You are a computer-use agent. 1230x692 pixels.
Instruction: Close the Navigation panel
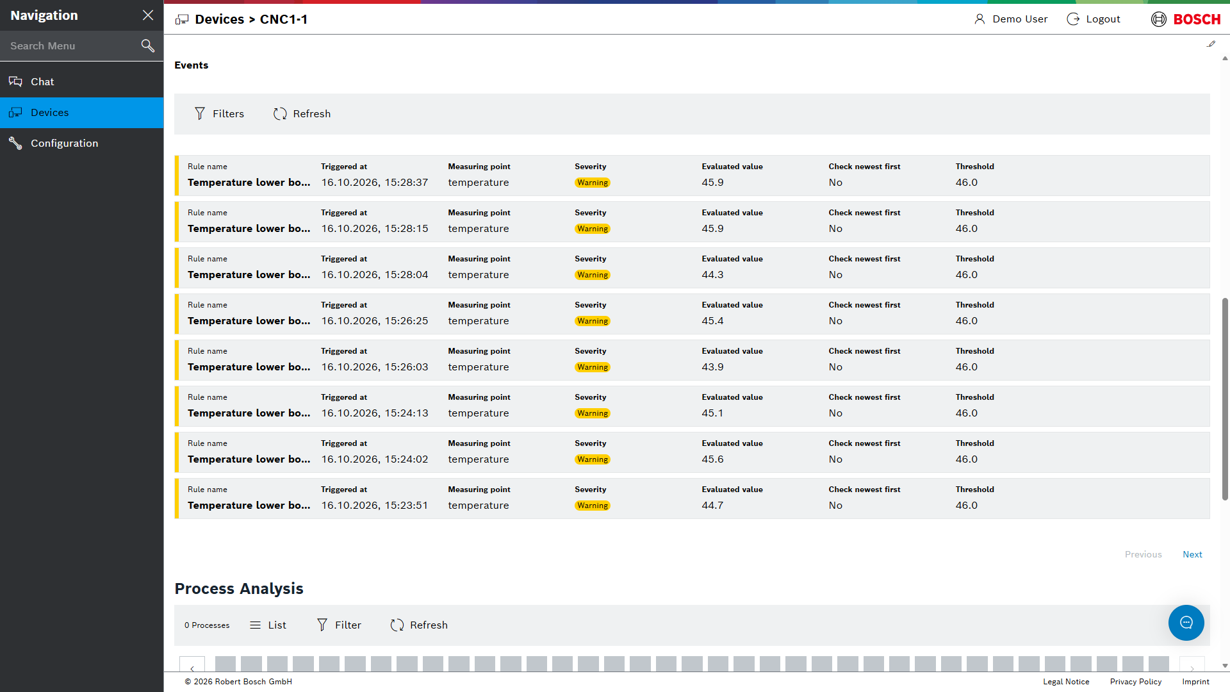pyautogui.click(x=148, y=15)
